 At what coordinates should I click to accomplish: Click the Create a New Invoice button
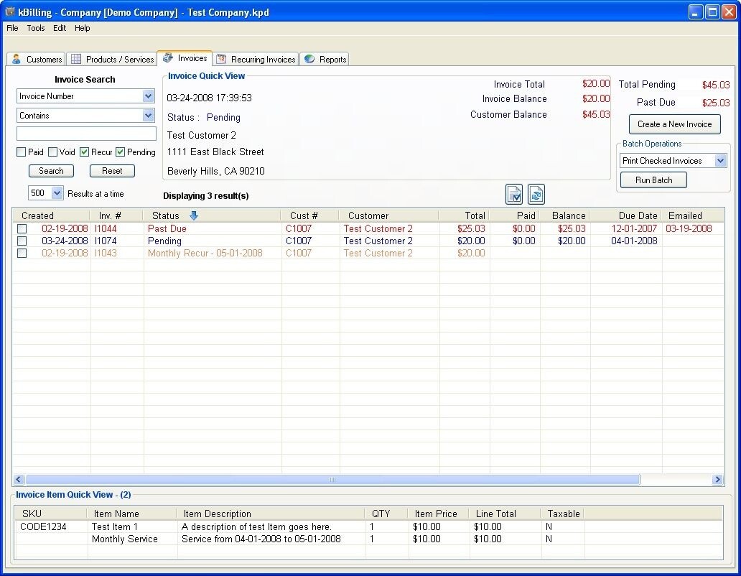(x=674, y=124)
